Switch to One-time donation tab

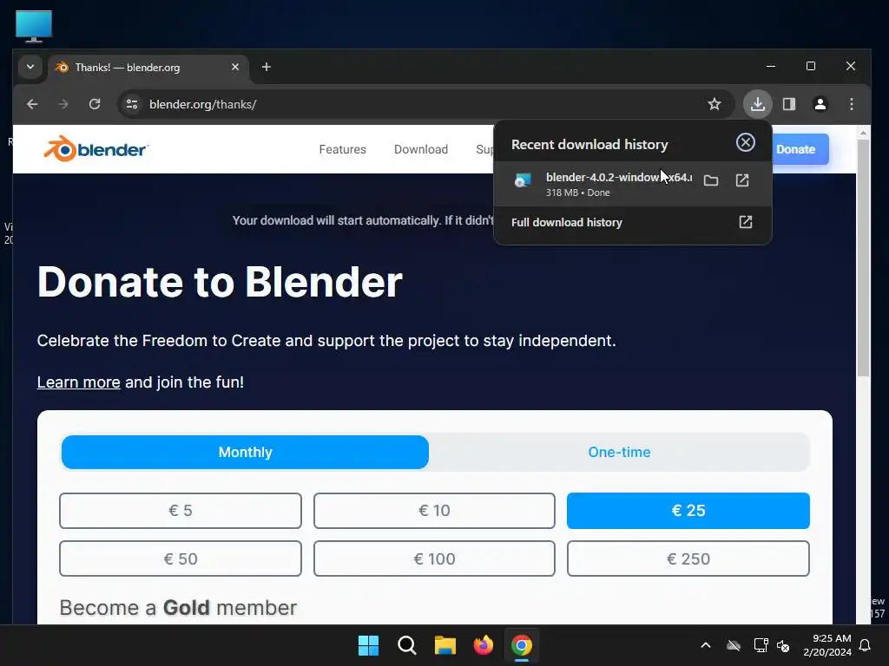pyautogui.click(x=619, y=452)
